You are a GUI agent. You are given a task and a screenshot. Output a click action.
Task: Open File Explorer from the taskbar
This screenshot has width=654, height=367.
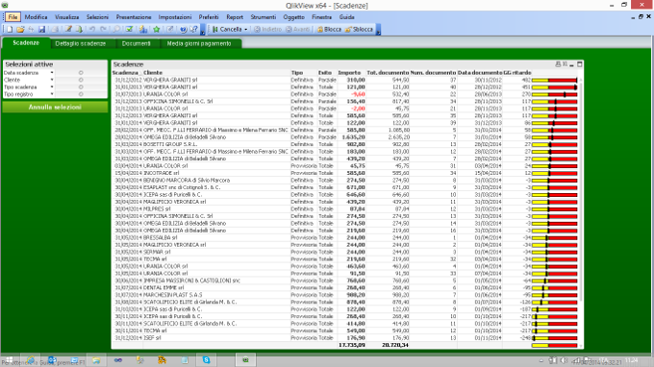(x=96, y=360)
